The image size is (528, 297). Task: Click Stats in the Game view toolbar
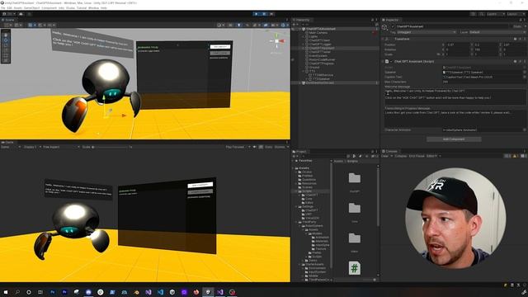268,147
